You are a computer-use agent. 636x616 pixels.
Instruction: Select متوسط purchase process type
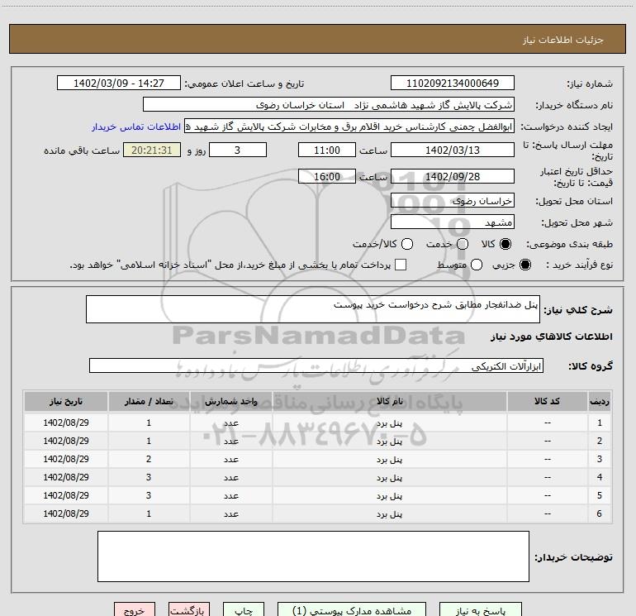coord(461,265)
